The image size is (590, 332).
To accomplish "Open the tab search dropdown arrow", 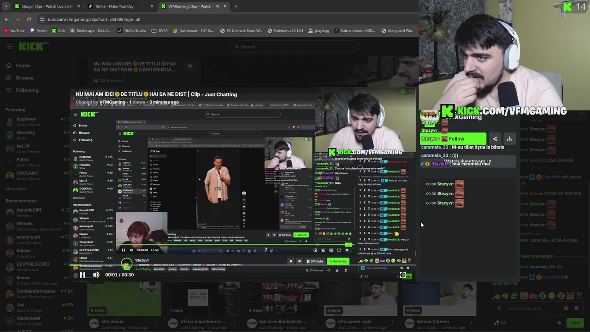I will [6, 6].
